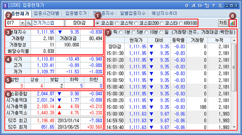Click the scrollbar down arrow in time table
Viewport: 242px width, 135px height.
234,127
